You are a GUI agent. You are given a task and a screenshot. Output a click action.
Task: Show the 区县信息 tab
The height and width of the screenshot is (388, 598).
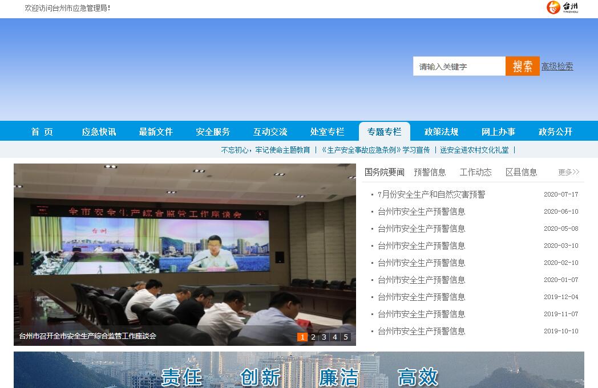point(521,172)
